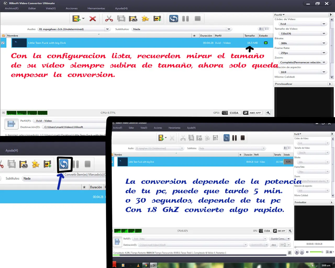Click red X remove icon in top window

pos(93,19)
